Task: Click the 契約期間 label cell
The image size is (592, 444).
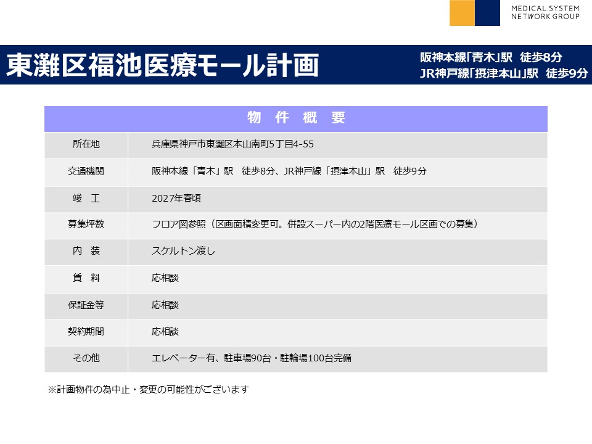Action: (x=86, y=331)
